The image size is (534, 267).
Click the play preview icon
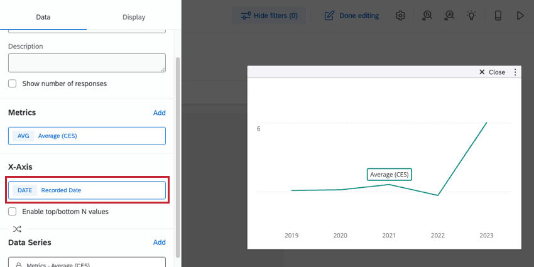pyautogui.click(x=520, y=16)
